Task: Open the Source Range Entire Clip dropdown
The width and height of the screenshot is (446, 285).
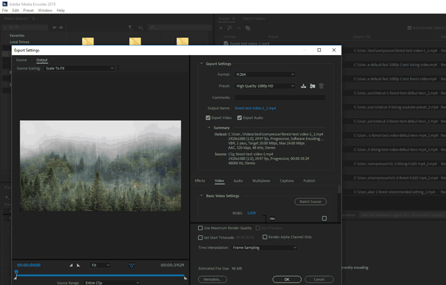Action: coord(112,283)
